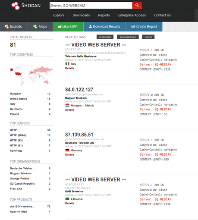
Task: Filter results by United States
Action: [x=19, y=99]
